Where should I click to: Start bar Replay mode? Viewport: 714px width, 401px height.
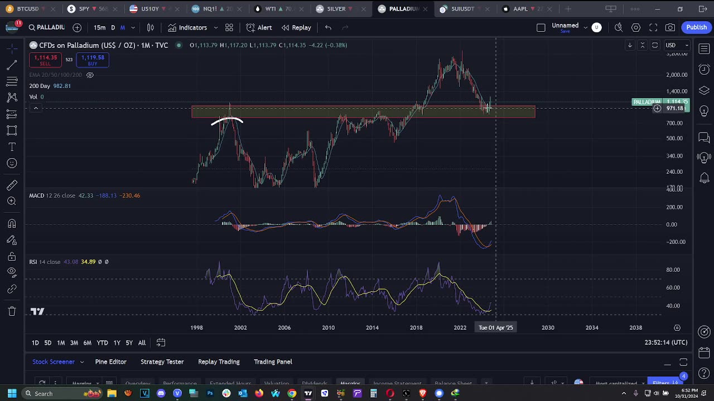pyautogui.click(x=296, y=27)
